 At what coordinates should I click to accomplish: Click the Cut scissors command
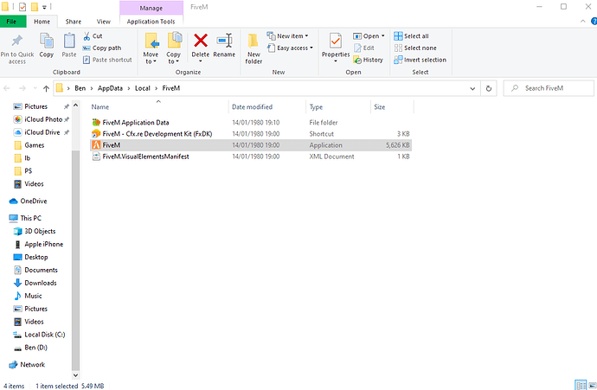[93, 36]
